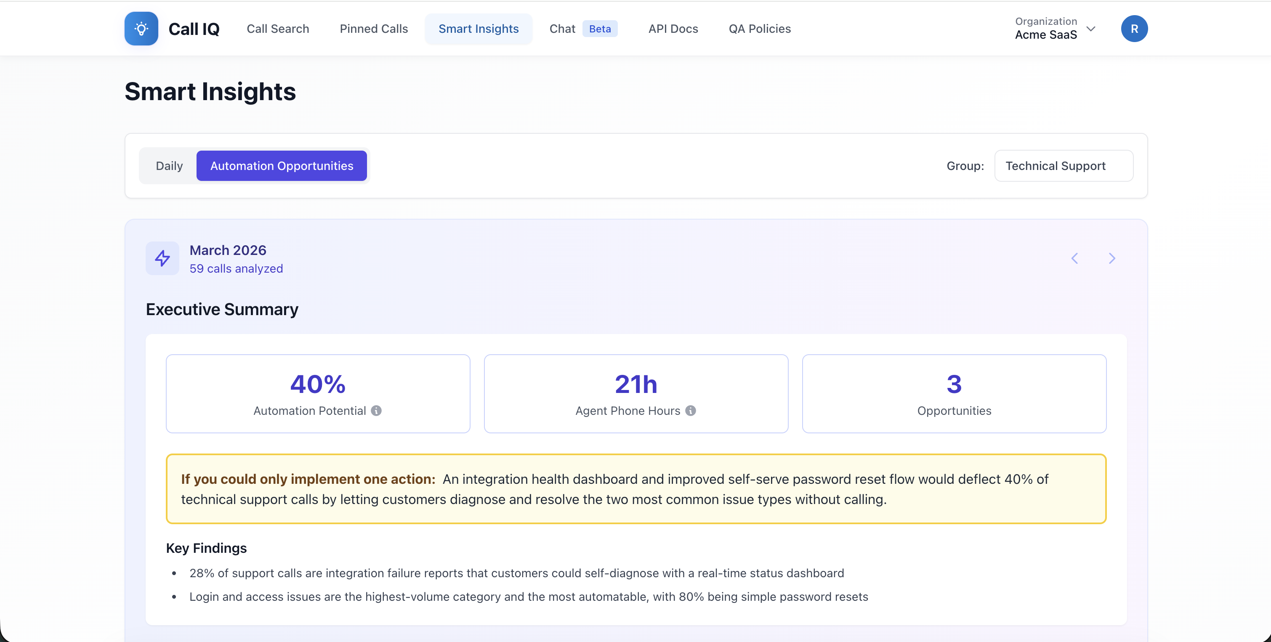Screen dimensions: 1271x642
Task: Open the user avatar R menu
Action: [x=1134, y=29]
